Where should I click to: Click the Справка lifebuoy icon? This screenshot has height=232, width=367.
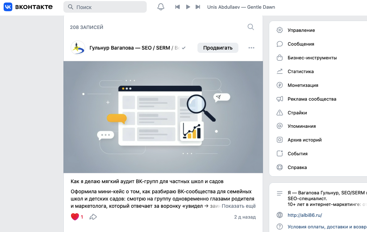(x=280, y=167)
